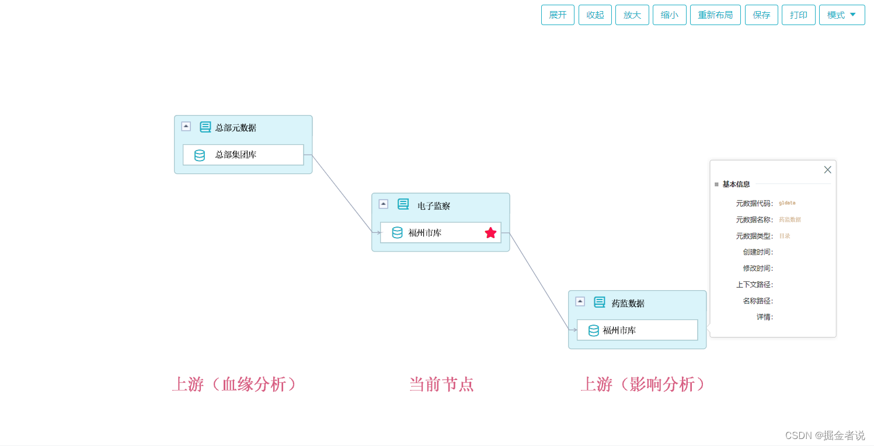Click the red star marking the 福州市库 current node

tap(490, 232)
